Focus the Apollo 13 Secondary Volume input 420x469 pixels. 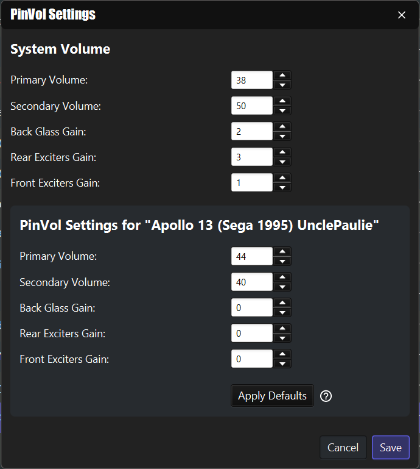[251, 282]
